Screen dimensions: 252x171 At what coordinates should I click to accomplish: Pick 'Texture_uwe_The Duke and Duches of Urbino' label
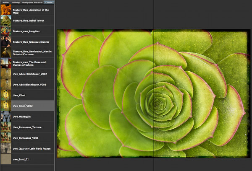coord(29,64)
